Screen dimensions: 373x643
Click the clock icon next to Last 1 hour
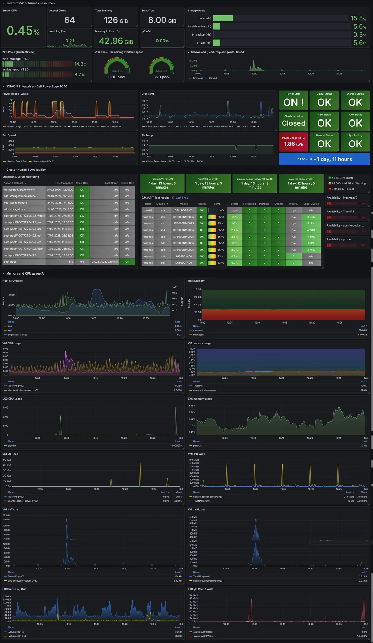(173, 198)
